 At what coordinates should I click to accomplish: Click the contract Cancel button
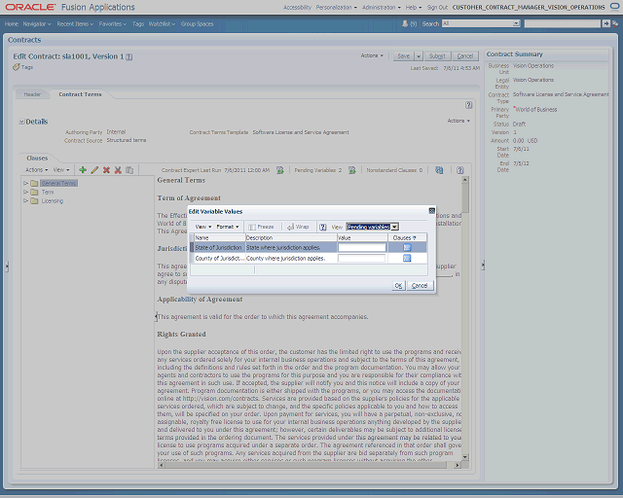tap(465, 56)
